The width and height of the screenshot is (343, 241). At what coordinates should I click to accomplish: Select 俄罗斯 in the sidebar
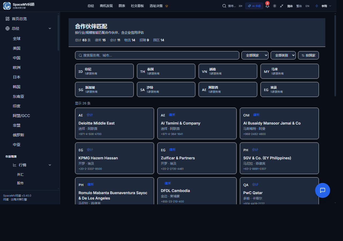tap(18, 135)
